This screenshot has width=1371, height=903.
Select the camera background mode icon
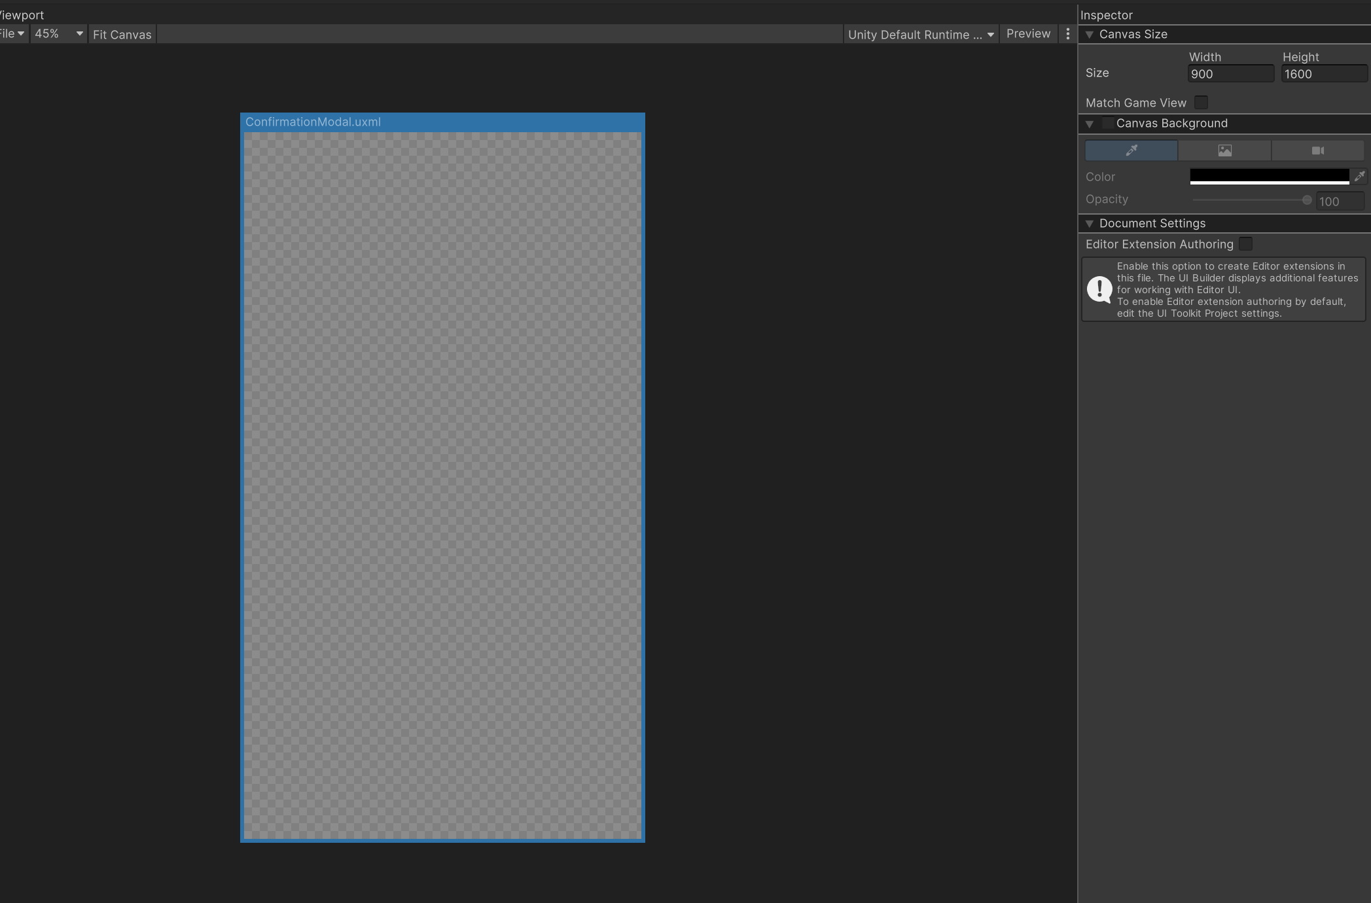tap(1317, 150)
